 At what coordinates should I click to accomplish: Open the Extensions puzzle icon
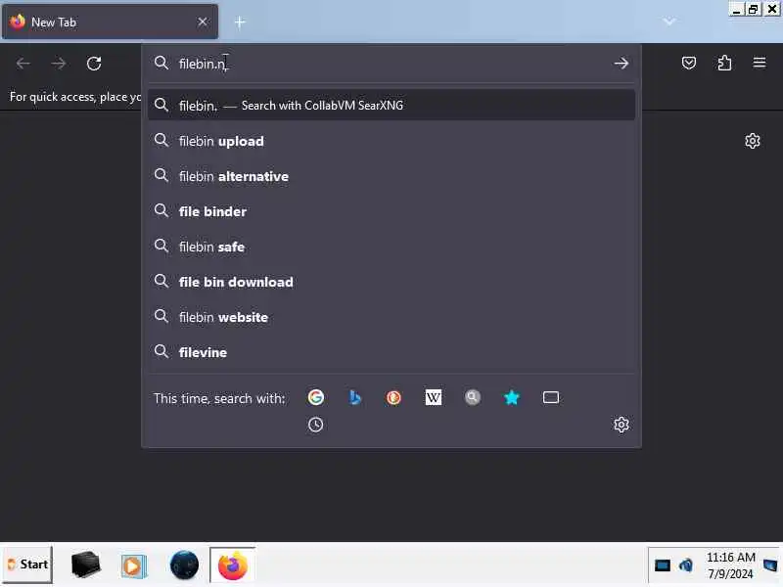[x=724, y=63]
